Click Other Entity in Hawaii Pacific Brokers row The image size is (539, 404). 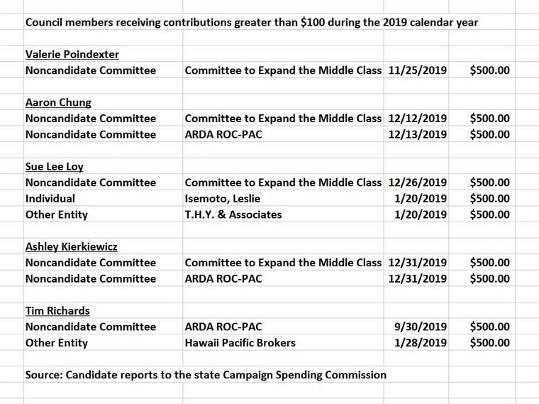click(x=57, y=343)
